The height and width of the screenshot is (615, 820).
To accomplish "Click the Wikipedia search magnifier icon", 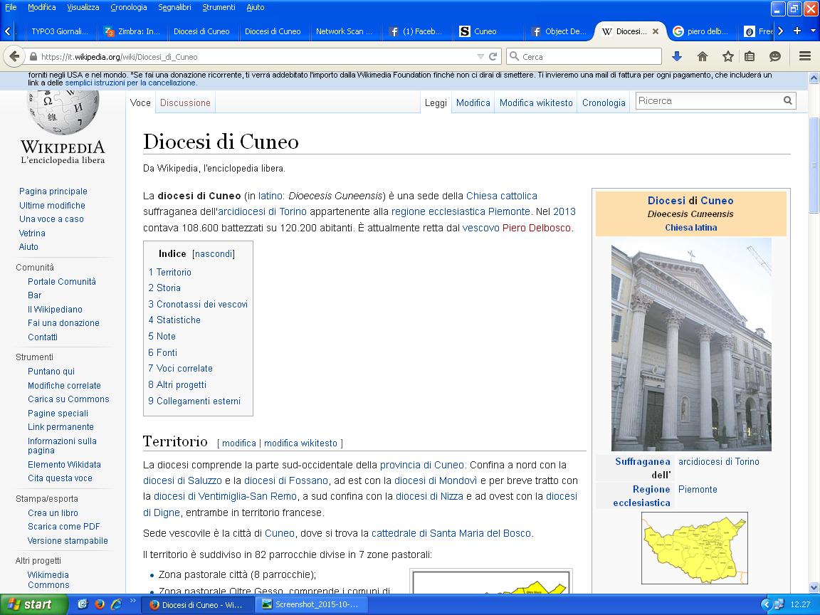I will 787,101.
